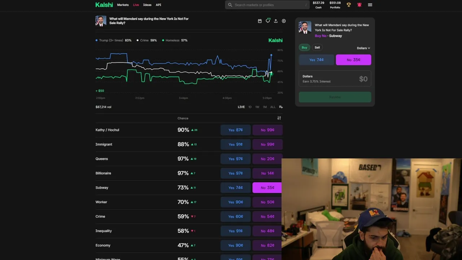Viewport: 462px width, 260px height.
Task: Click No 14¢ for Billionaire
Action: tap(267, 173)
